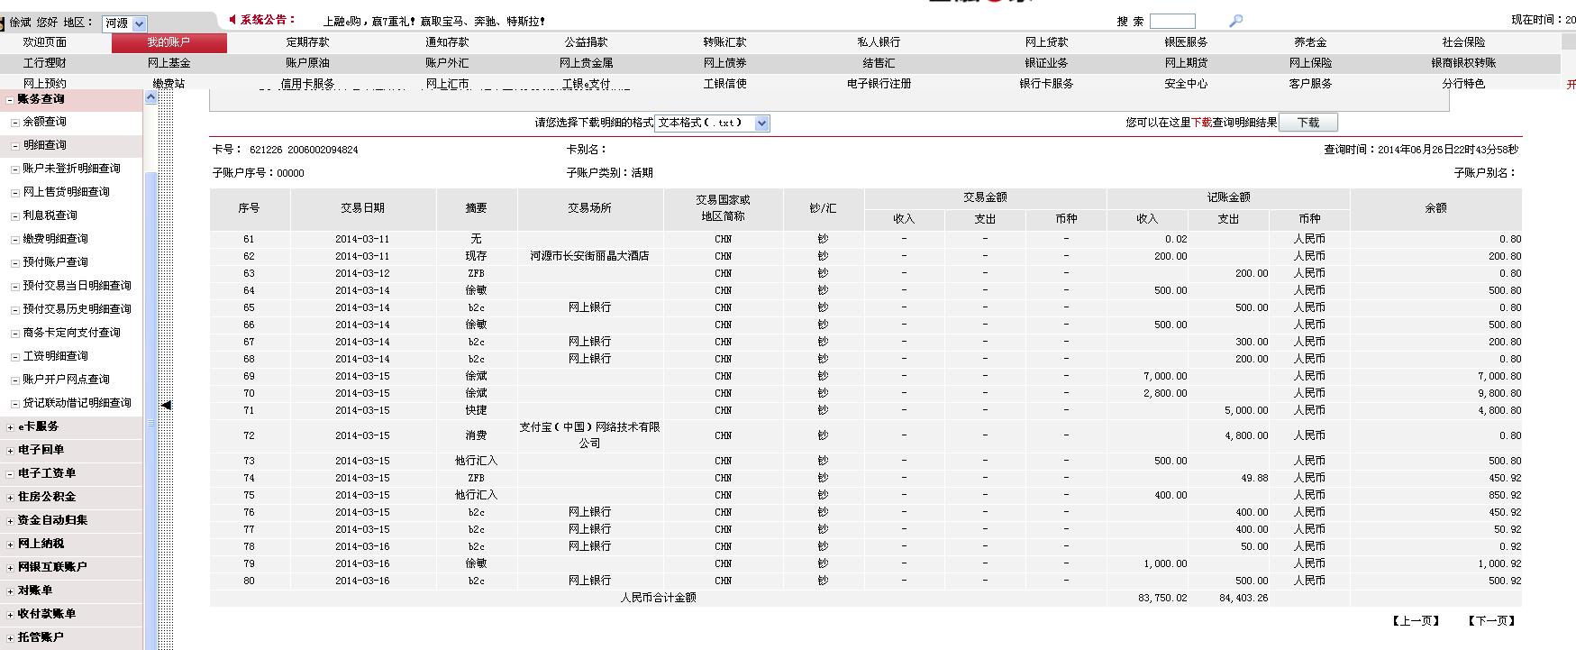Viewport: 1576px width, 650px height.
Task: Click the total expense value 84,403.26
Action: [1243, 598]
